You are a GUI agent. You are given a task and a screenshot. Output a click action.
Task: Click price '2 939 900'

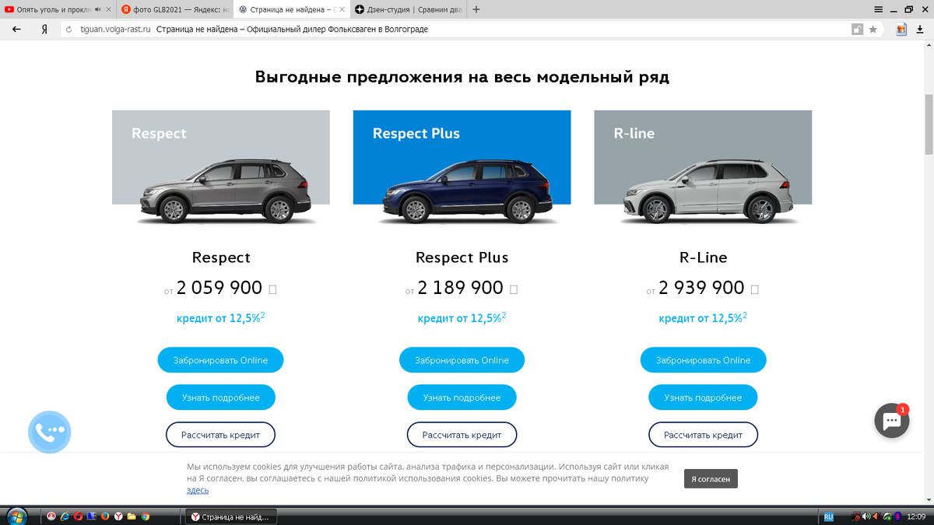coord(702,288)
